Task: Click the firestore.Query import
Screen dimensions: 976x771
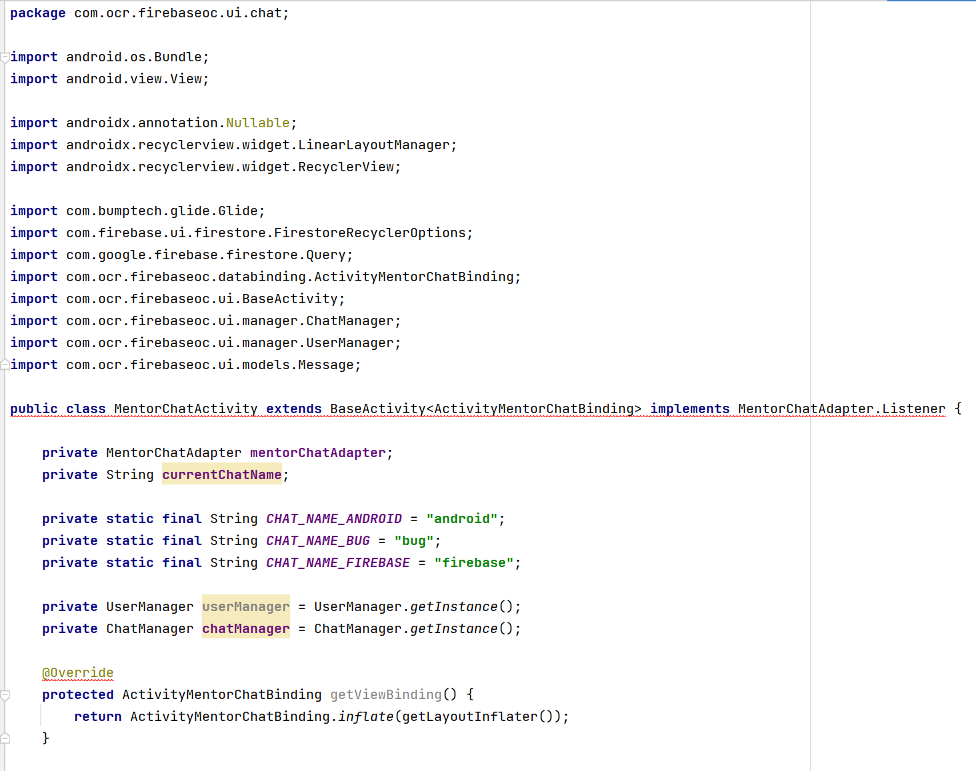Action: click(x=182, y=255)
